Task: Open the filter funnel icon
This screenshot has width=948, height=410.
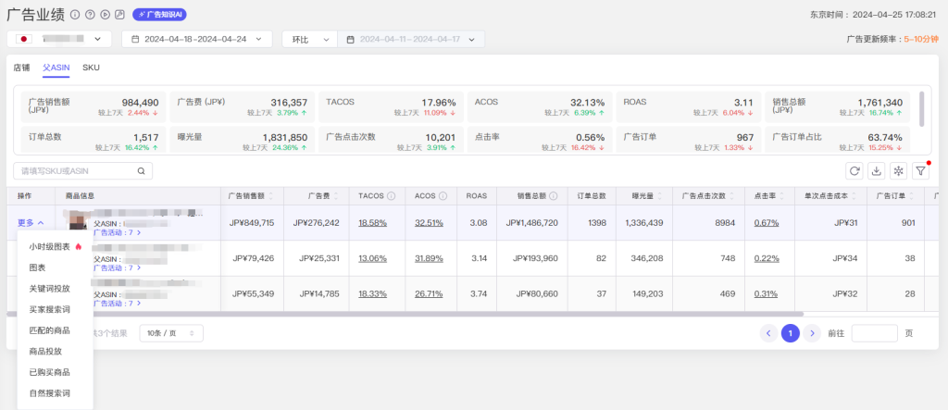Action: click(920, 171)
